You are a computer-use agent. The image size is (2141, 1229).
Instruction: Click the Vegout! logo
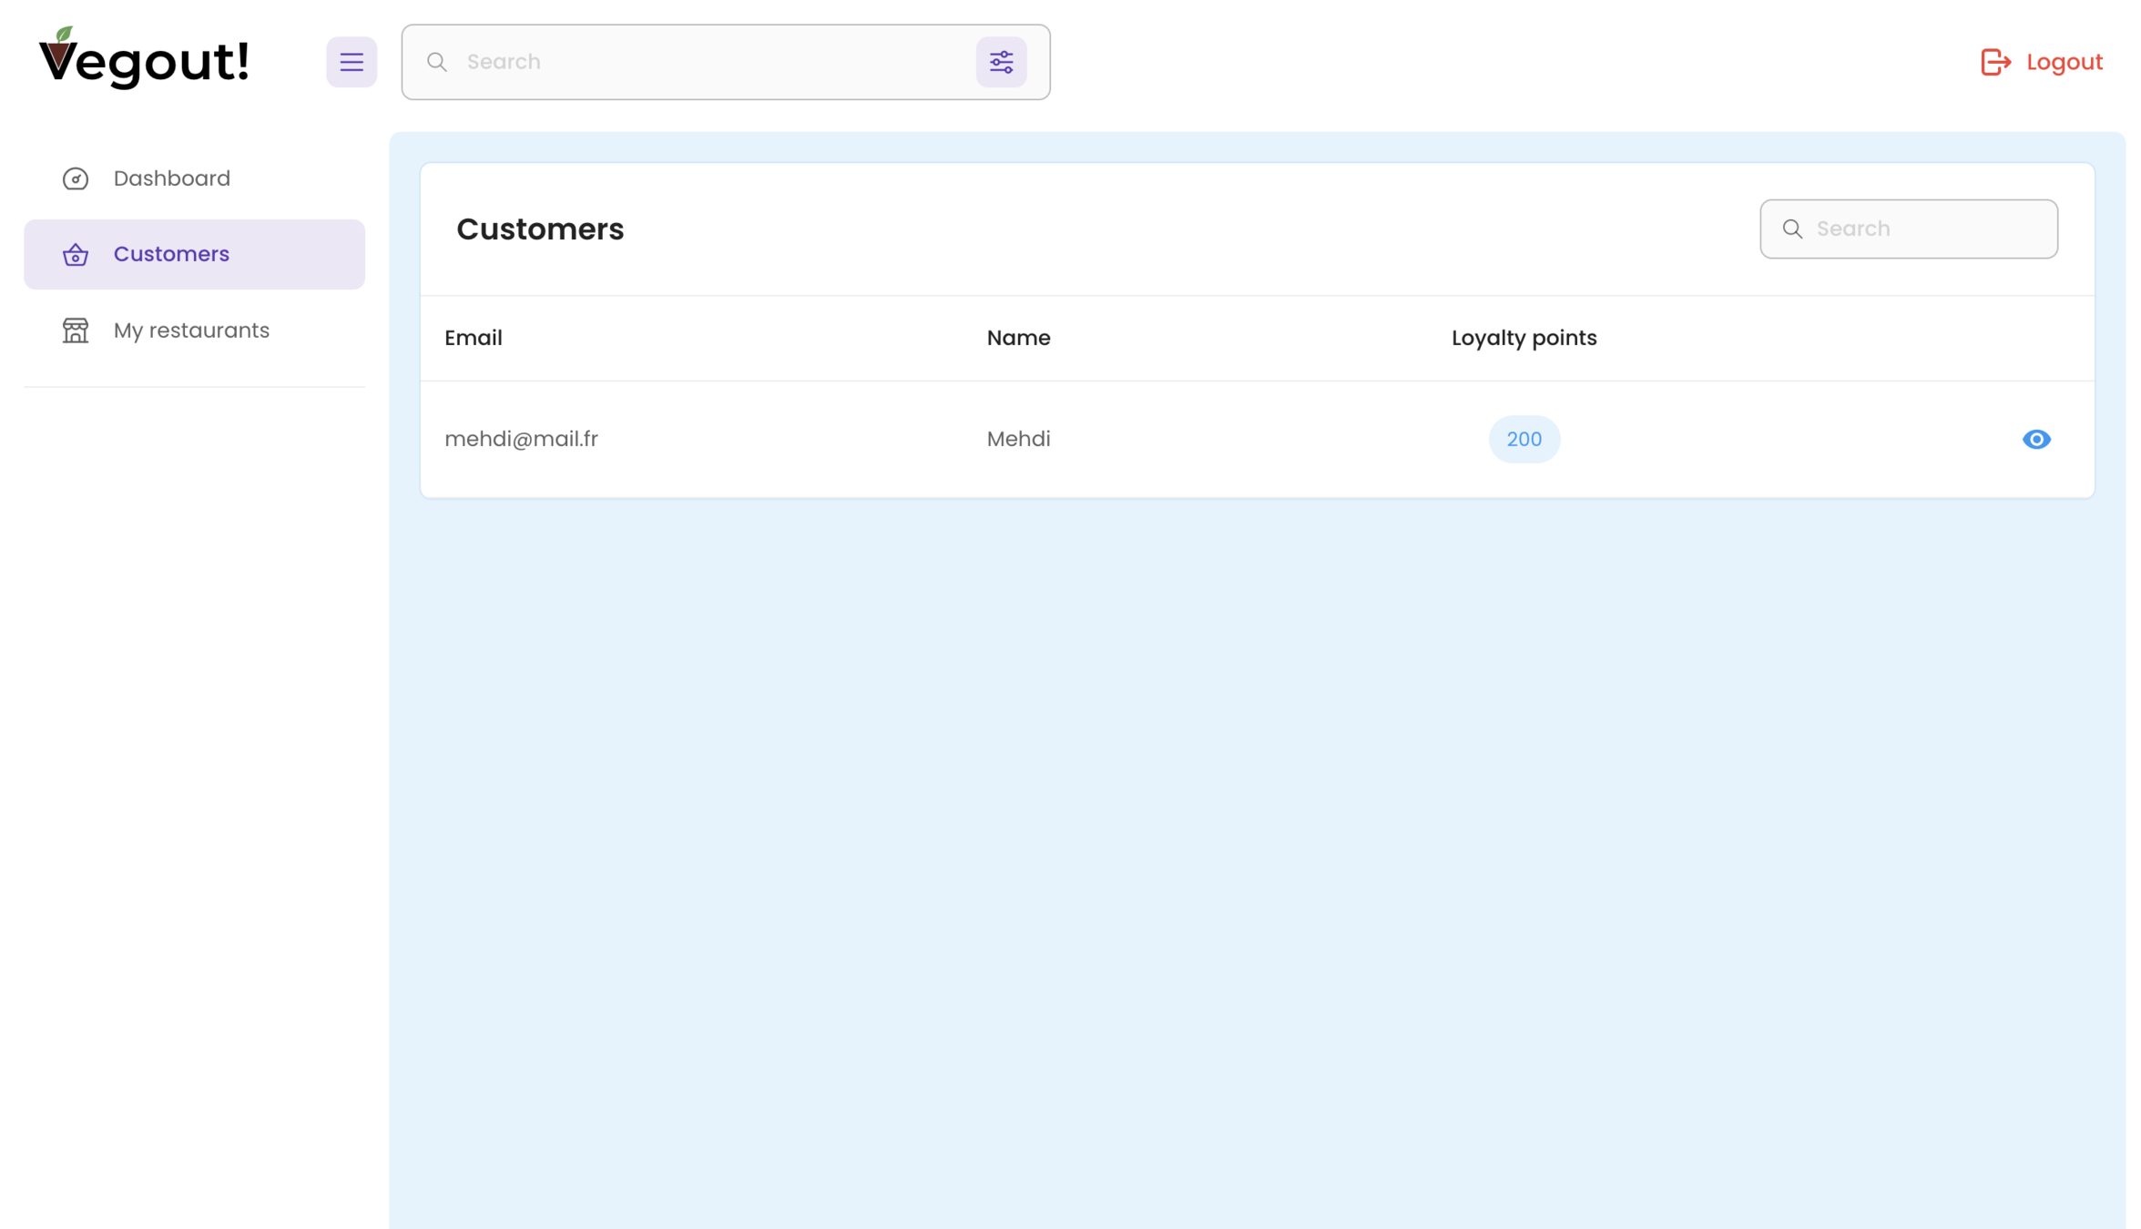click(144, 60)
